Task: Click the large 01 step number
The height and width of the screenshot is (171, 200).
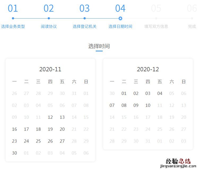Action: point(13,8)
